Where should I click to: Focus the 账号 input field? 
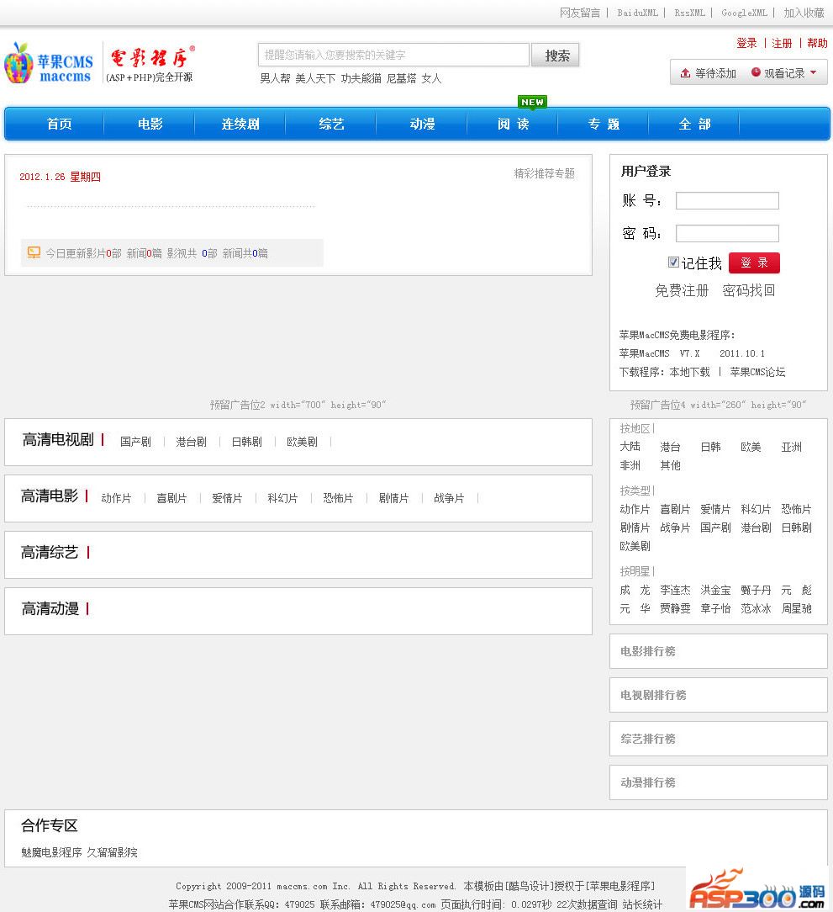[x=727, y=201]
